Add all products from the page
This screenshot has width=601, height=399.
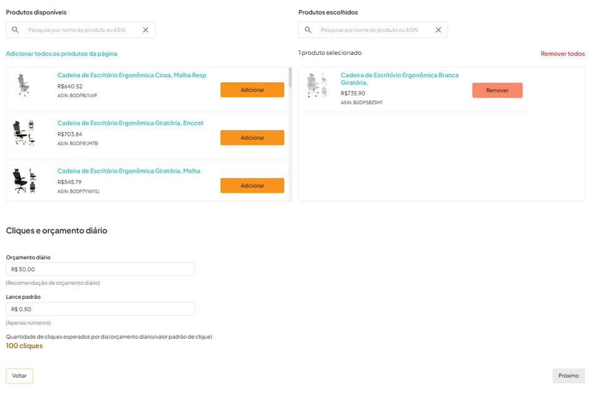61,54
